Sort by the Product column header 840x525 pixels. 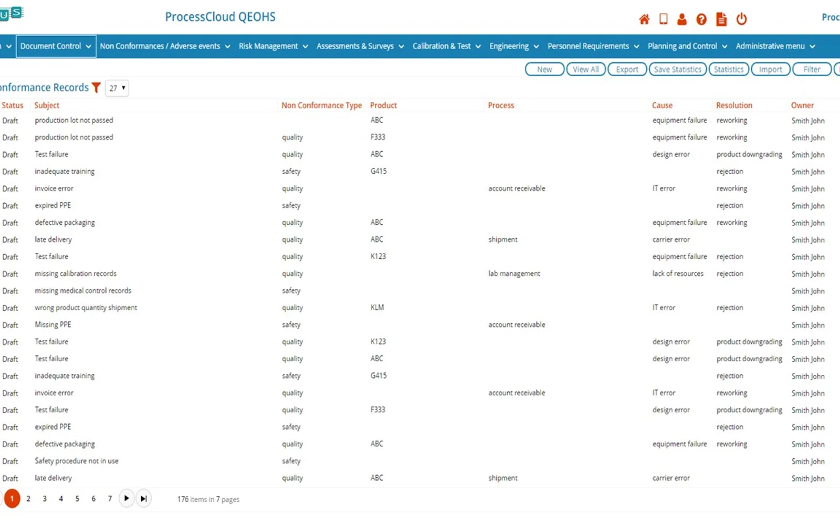click(x=383, y=105)
